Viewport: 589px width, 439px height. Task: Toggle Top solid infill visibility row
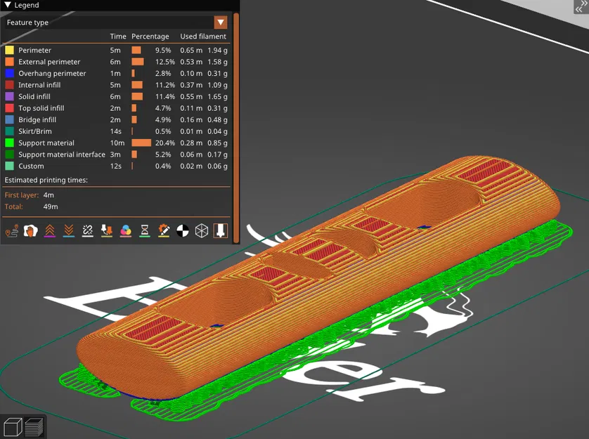point(116,108)
